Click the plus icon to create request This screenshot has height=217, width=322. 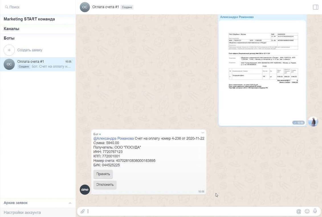coord(9,50)
